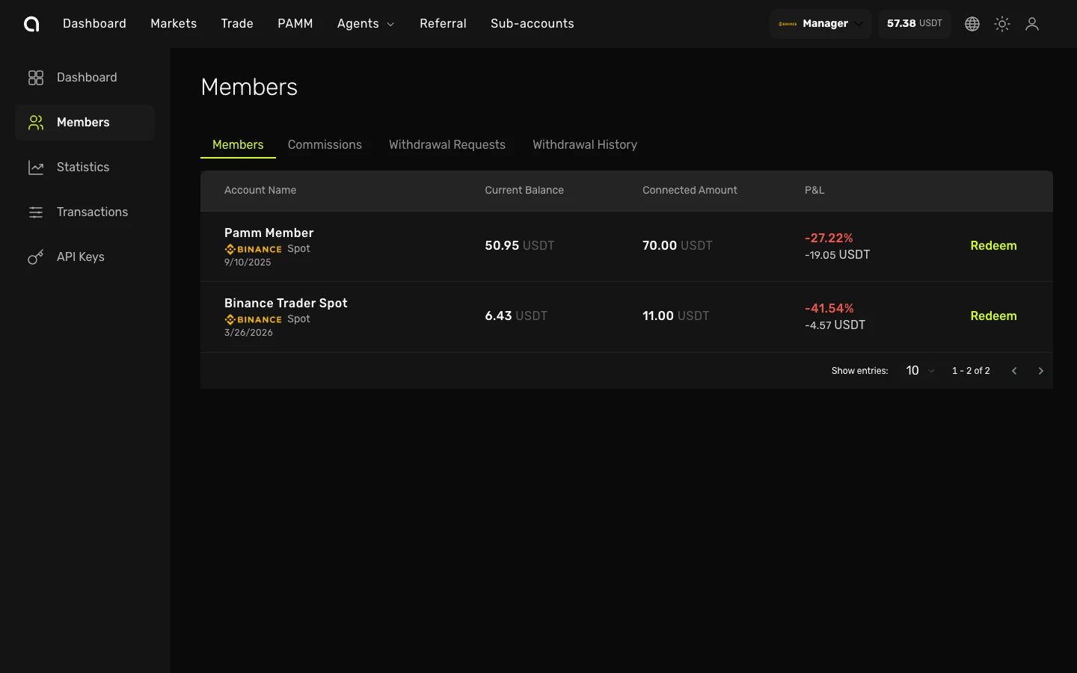
Task: Click the app logo in top-left corner
Action: (x=31, y=24)
